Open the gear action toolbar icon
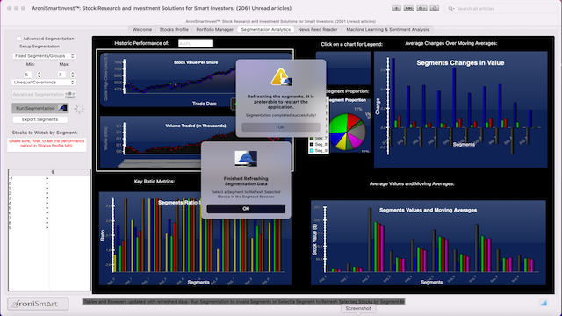Image resolution: width=562 pixels, height=316 pixels. (x=421, y=8)
